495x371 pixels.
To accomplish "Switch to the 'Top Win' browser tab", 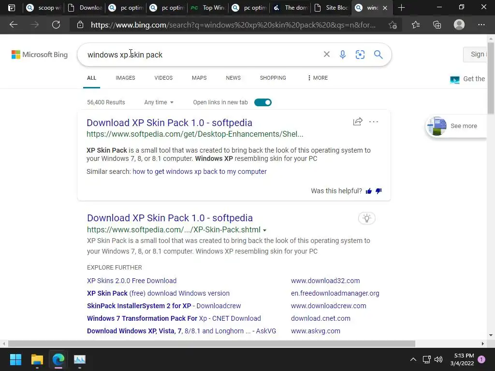I will point(208,8).
